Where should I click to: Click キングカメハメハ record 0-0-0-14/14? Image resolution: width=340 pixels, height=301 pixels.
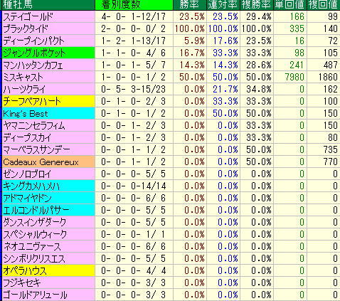133,186
